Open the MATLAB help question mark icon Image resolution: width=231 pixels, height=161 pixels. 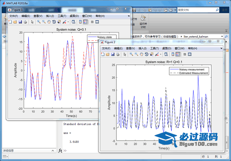[171, 10]
